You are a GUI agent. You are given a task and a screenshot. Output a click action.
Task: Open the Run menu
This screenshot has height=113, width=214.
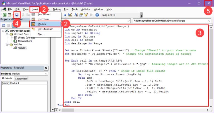coord(66,10)
